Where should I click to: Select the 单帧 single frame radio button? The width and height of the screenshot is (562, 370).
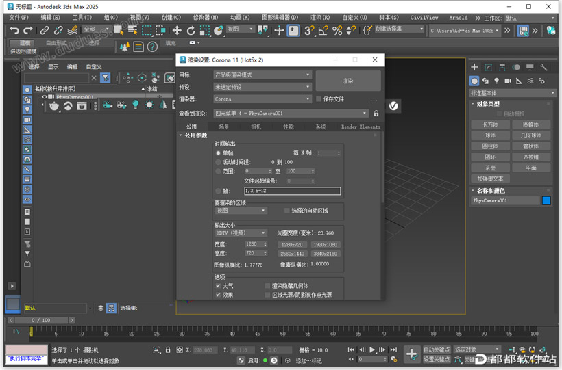click(x=218, y=153)
